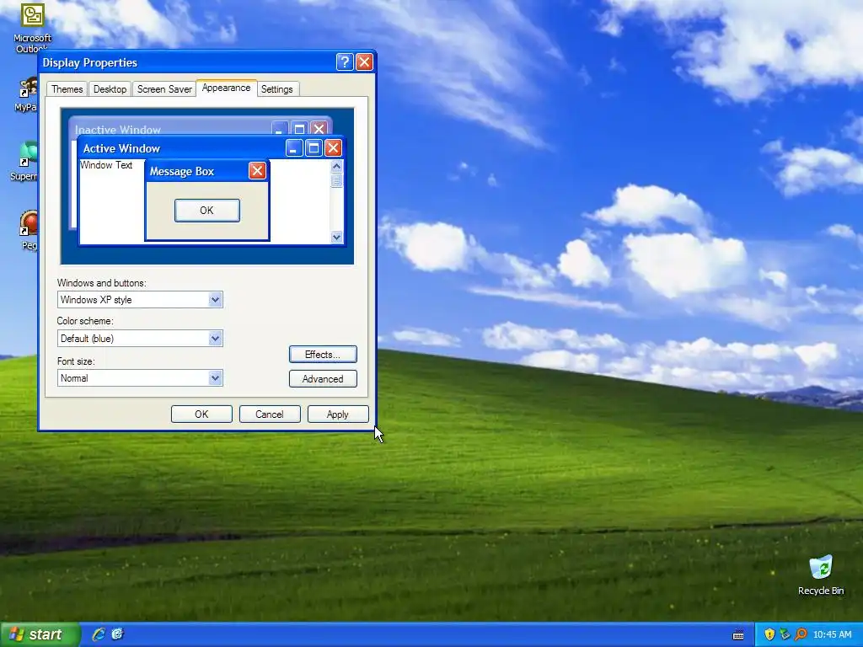
Task: Click the Active Window preview title
Action: (x=121, y=148)
